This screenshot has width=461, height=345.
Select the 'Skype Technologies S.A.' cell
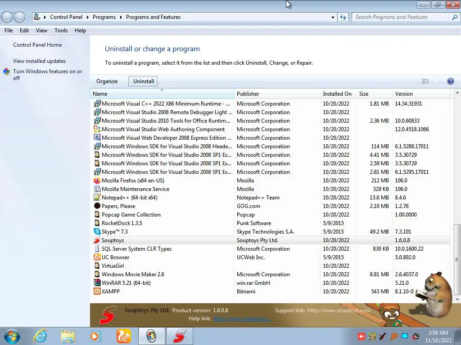coord(265,231)
